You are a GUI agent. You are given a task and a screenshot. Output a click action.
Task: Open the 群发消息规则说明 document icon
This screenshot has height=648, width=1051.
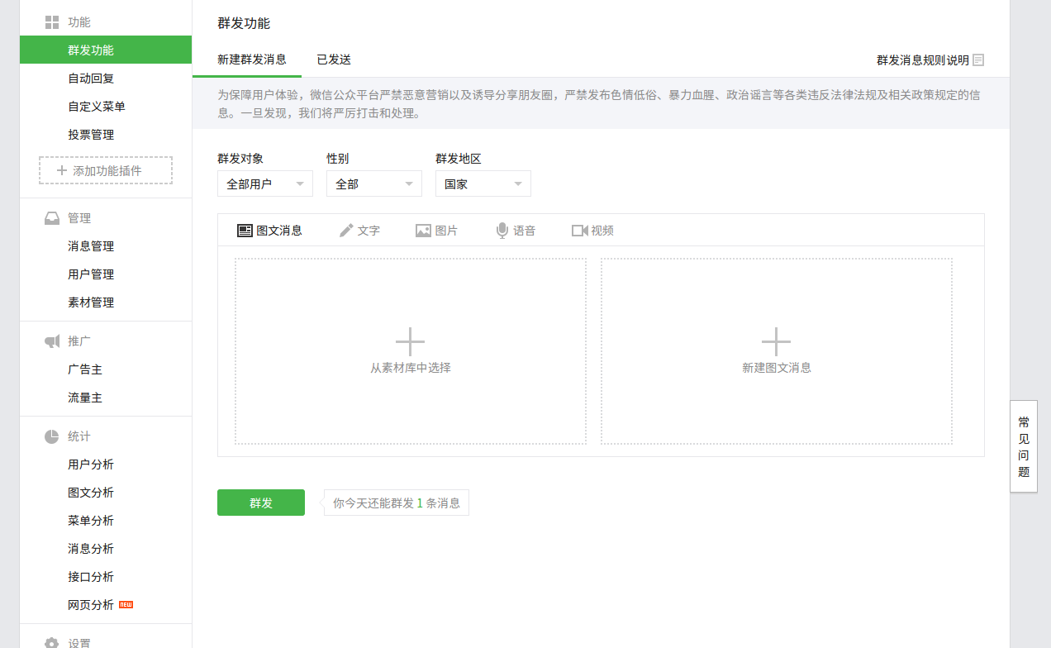(978, 59)
